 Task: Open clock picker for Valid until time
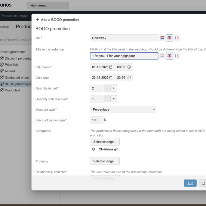pyautogui.click(x=129, y=78)
